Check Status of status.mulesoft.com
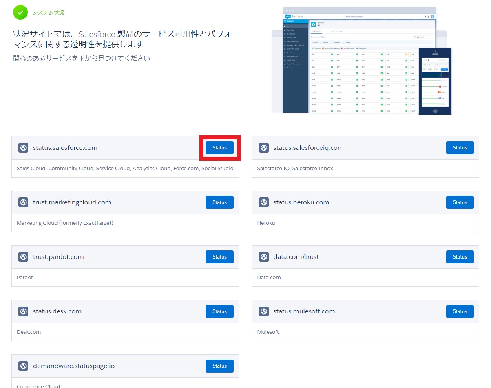This screenshot has width=491, height=388. [460, 311]
